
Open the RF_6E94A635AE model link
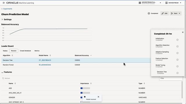(45, 65)
